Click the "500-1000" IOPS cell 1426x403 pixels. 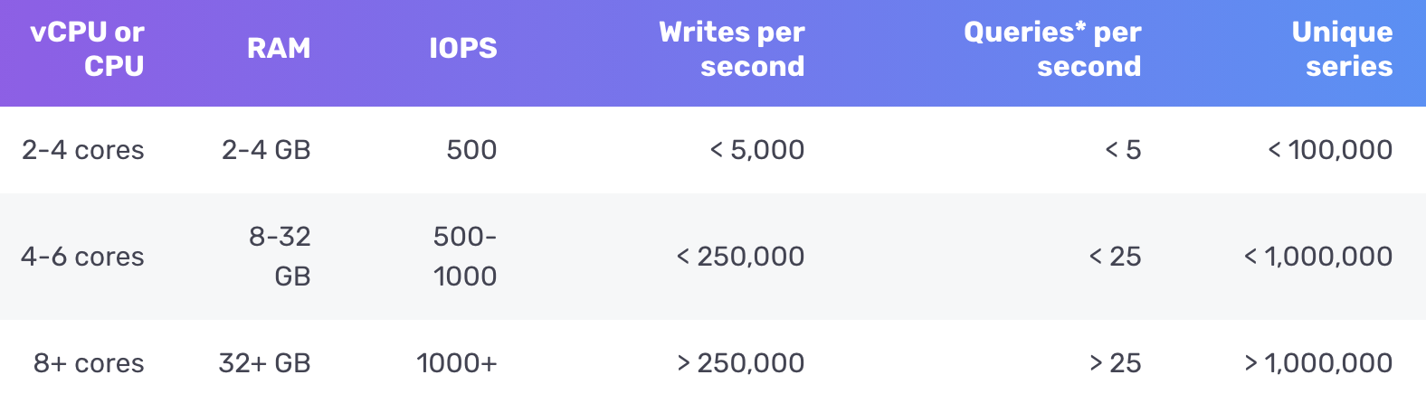[465, 257]
